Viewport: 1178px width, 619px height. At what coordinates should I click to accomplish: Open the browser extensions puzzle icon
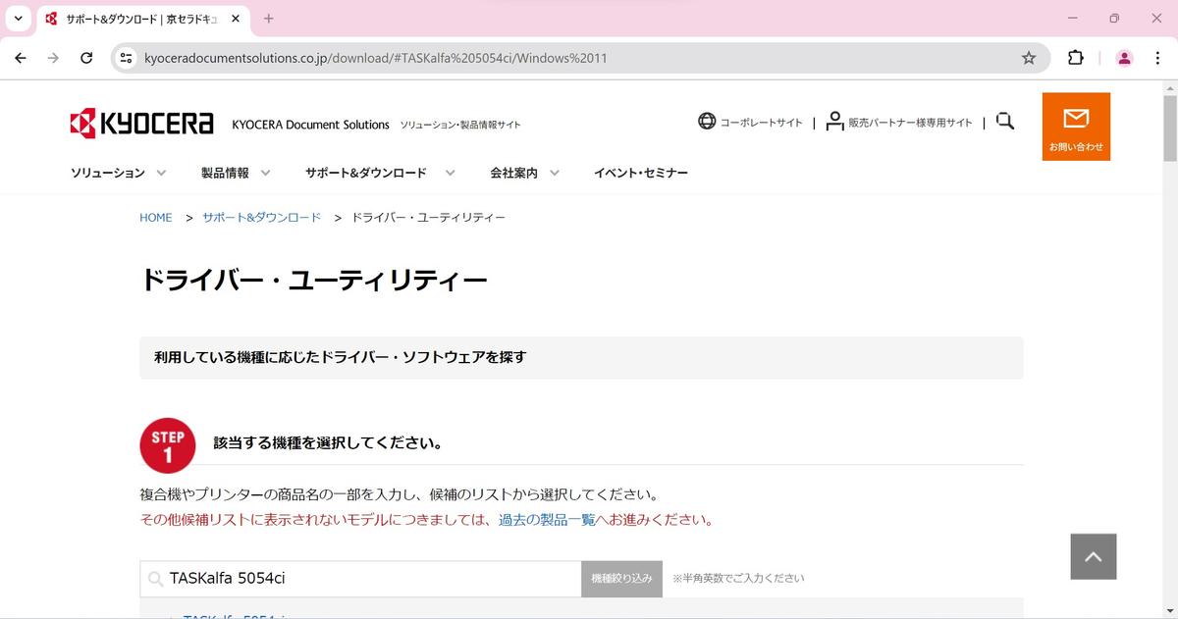(1076, 58)
